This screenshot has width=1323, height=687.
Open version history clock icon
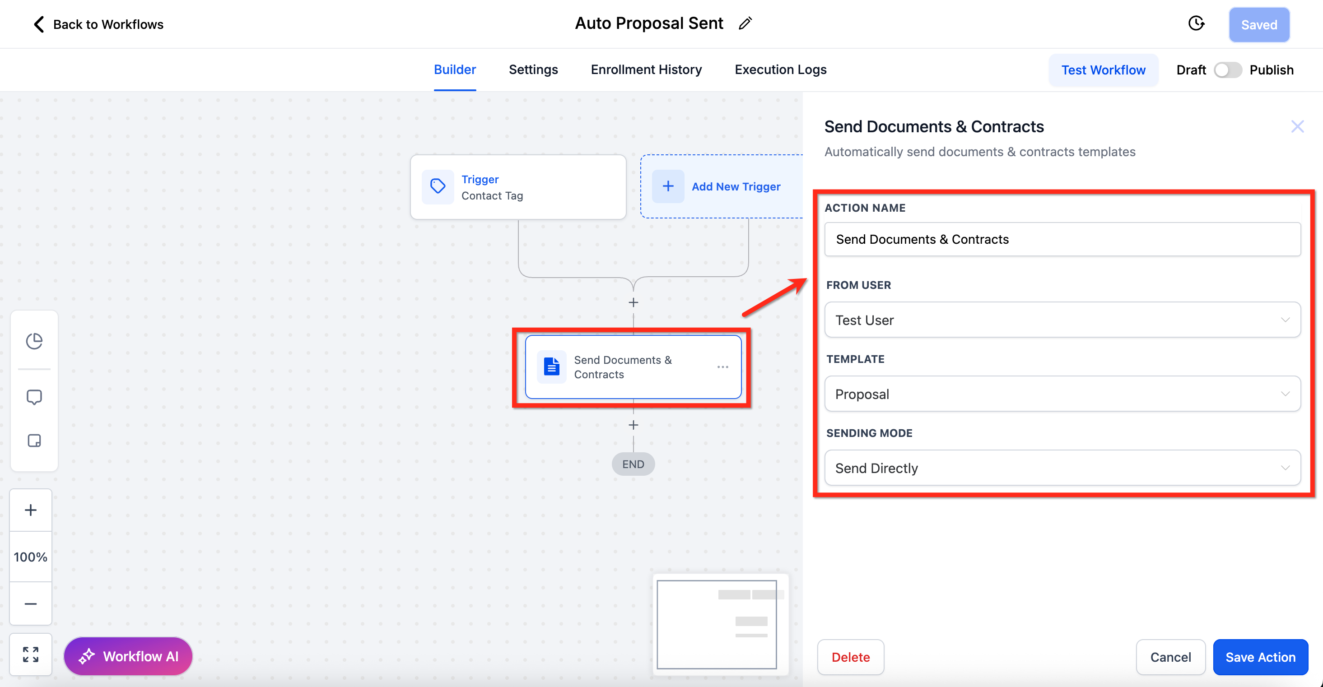coord(1196,23)
